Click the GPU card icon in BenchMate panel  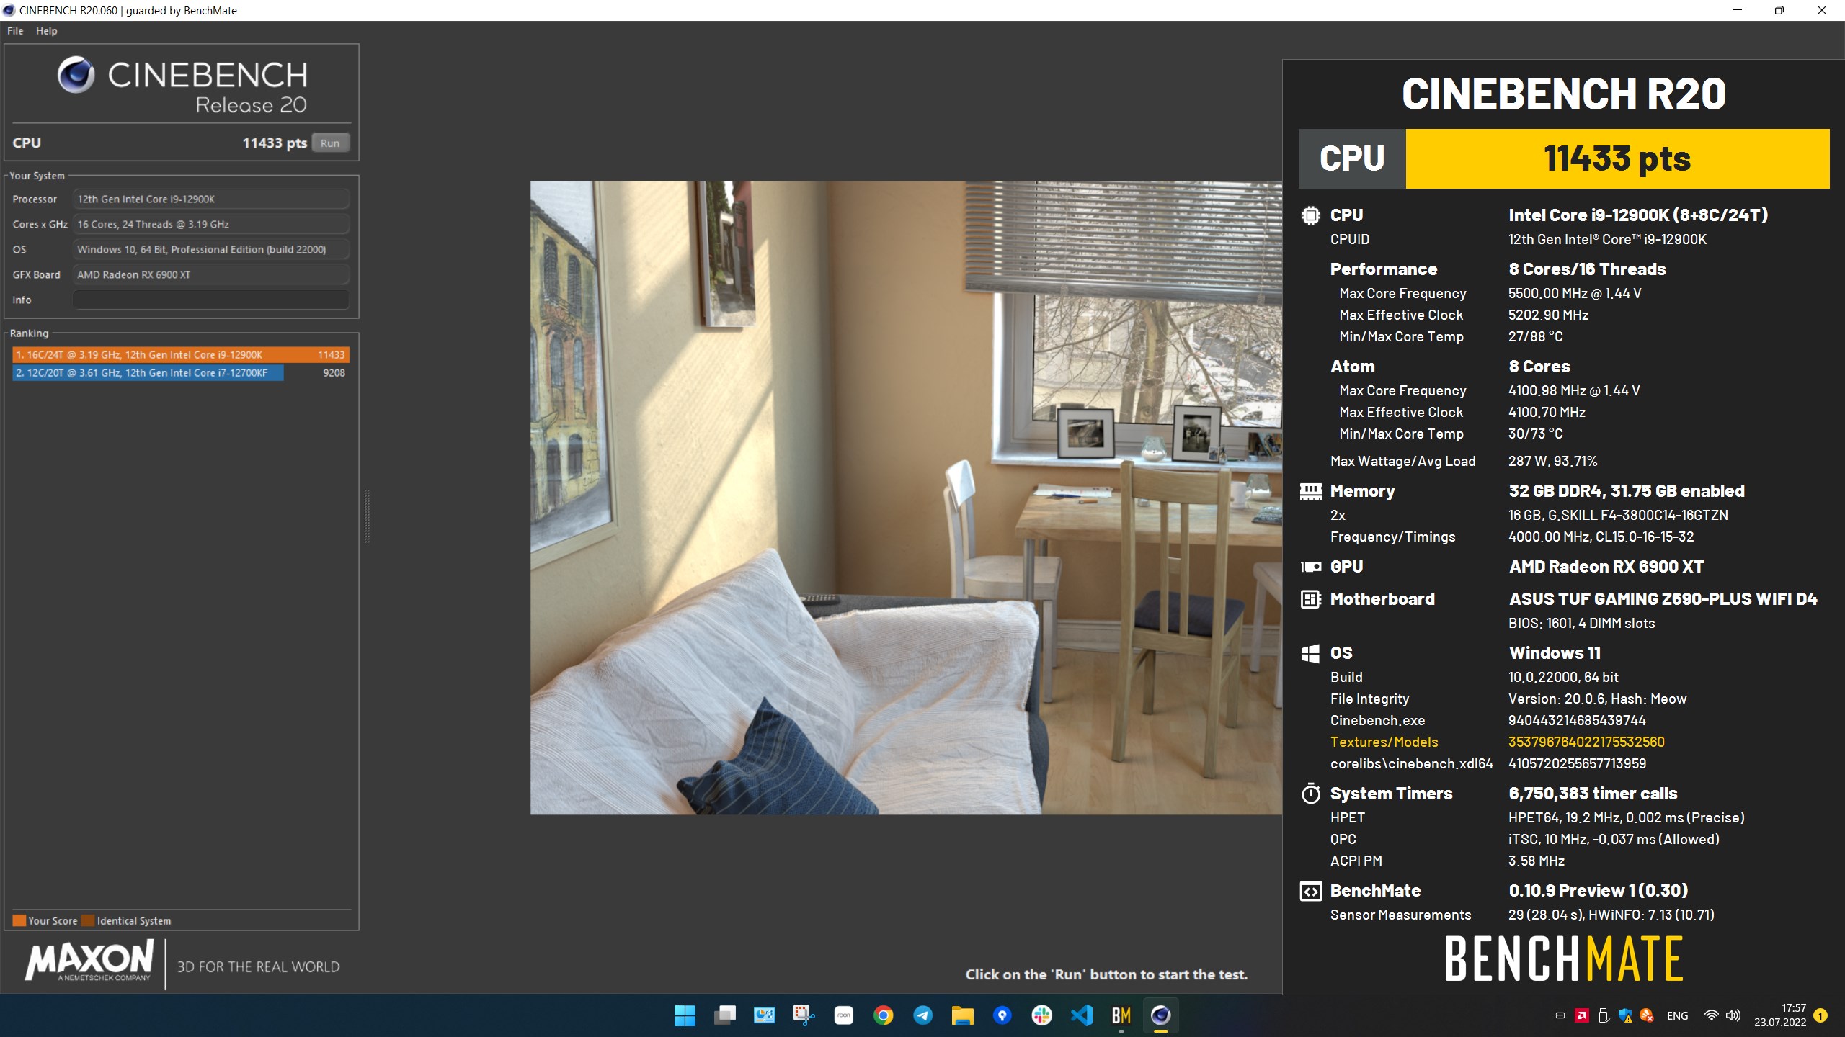tap(1310, 567)
